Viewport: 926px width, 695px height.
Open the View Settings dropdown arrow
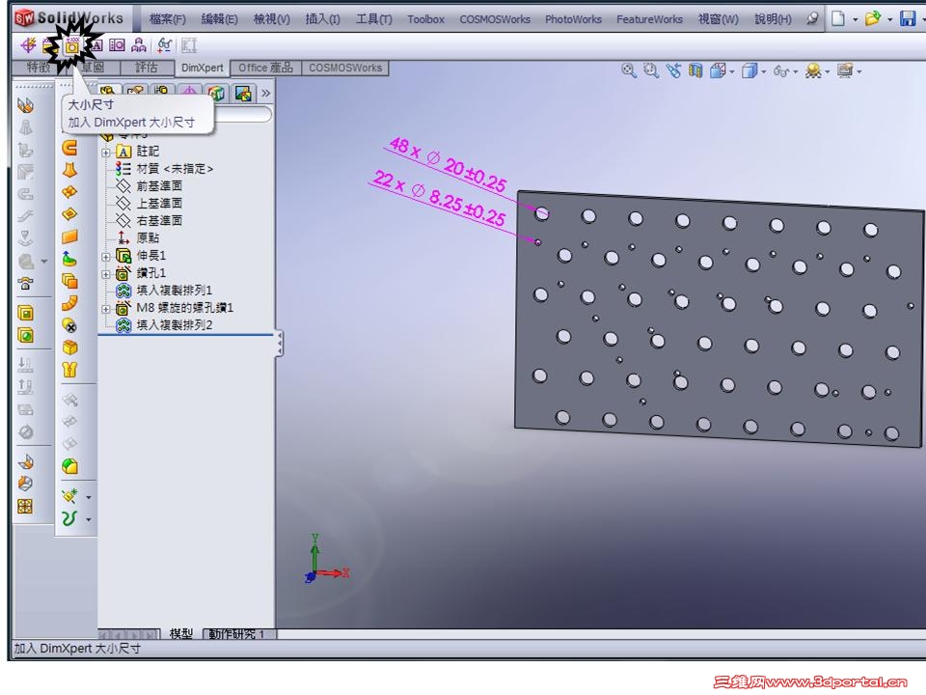click(x=859, y=72)
